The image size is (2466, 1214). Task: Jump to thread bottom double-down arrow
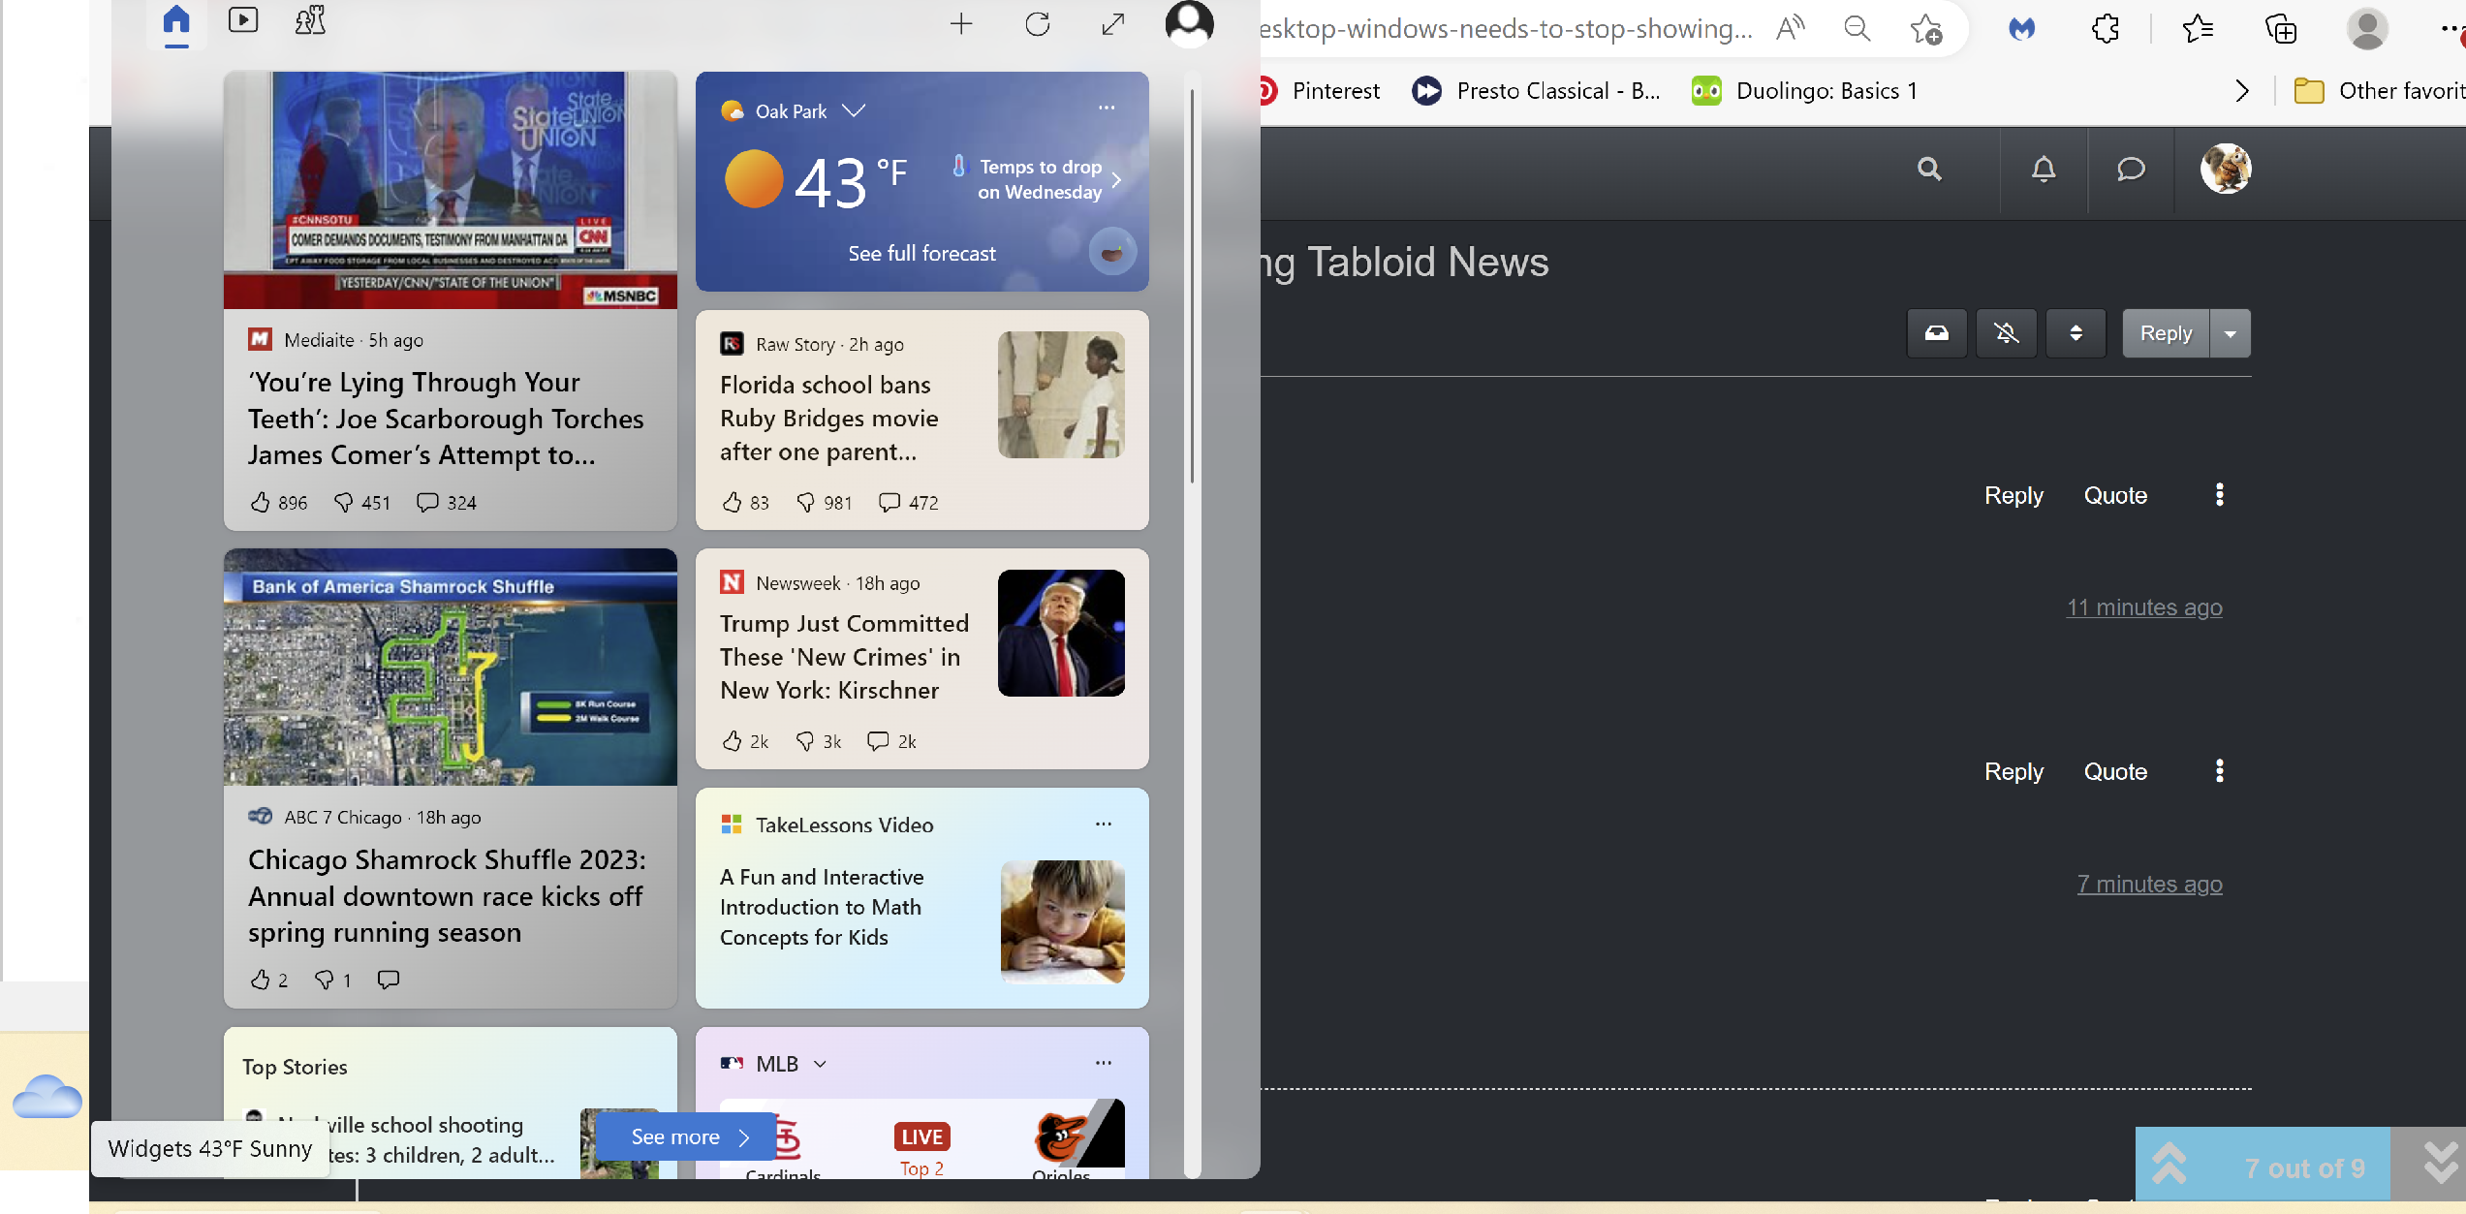(x=2442, y=1164)
